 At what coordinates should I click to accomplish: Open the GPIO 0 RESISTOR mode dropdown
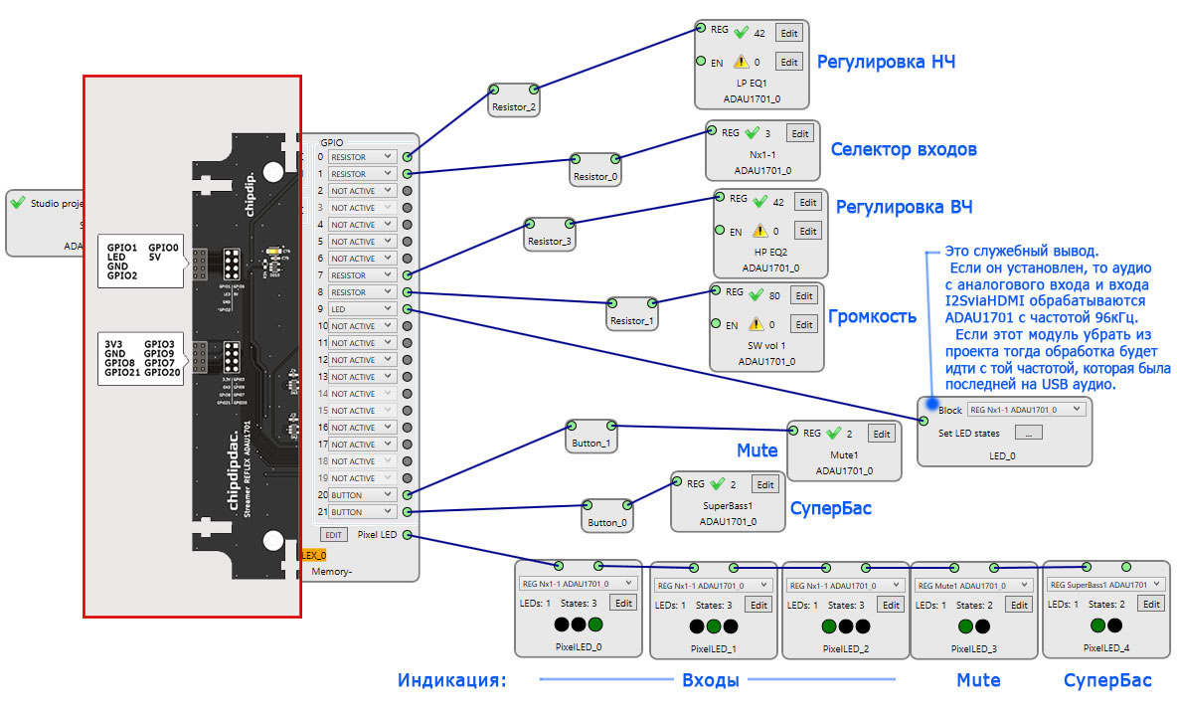click(362, 157)
